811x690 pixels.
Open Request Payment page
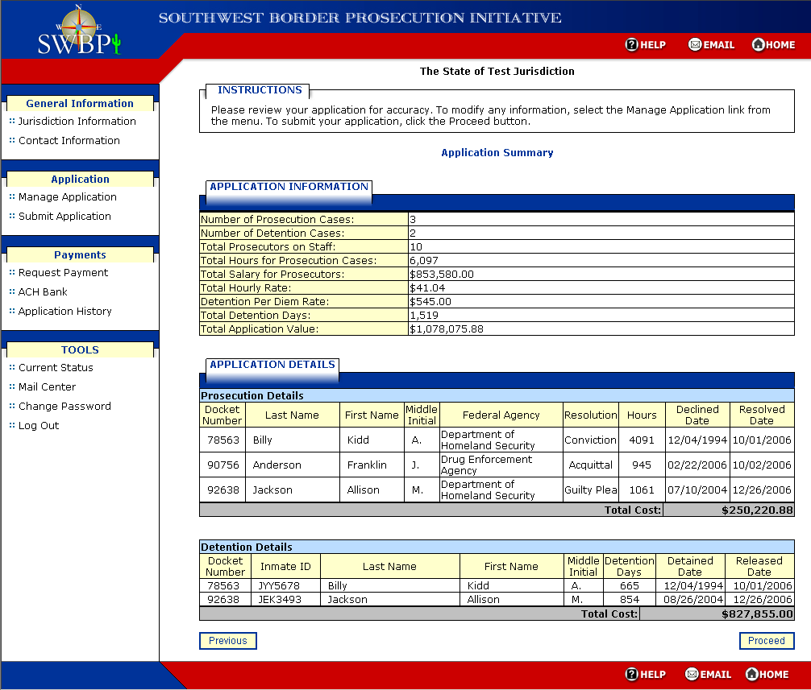pos(64,273)
